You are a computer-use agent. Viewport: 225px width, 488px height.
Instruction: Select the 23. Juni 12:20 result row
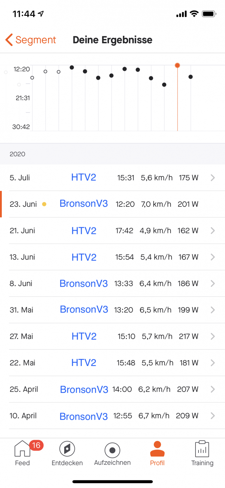click(x=113, y=204)
